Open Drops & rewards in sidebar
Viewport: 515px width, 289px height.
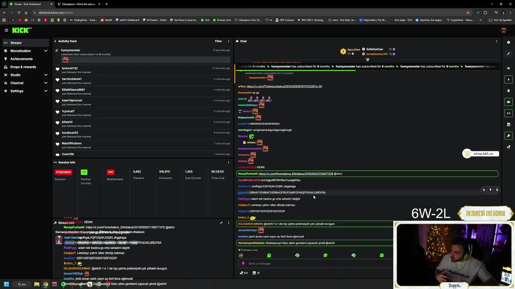(23, 67)
